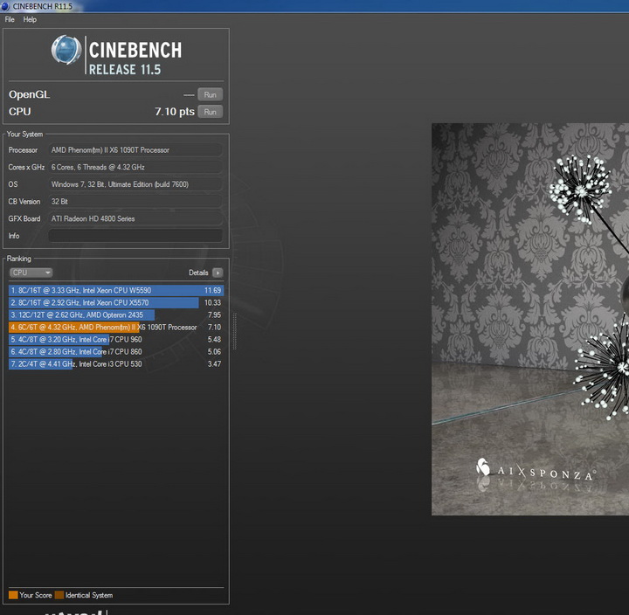Click the Cinebench globe logo icon
Viewport: 629px width, 615px height.
pos(66,50)
